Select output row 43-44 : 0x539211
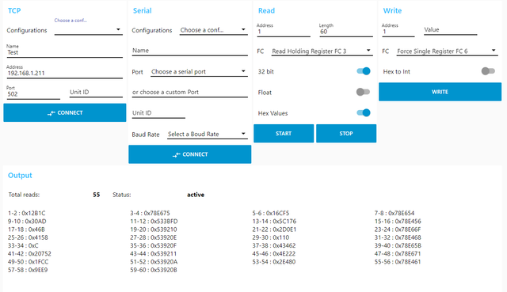This screenshot has height=292, width=507. coord(154,253)
